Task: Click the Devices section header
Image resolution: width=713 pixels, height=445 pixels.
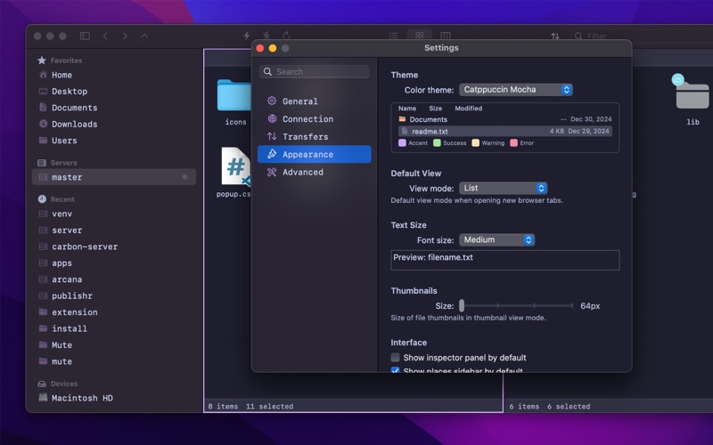Action: (x=63, y=384)
